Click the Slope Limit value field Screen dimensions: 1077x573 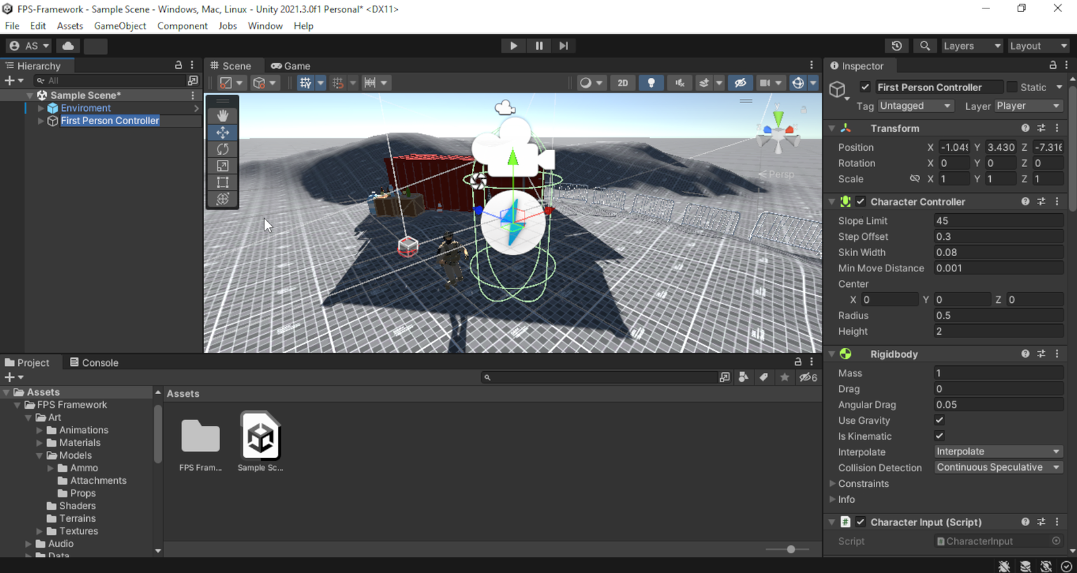pos(998,220)
